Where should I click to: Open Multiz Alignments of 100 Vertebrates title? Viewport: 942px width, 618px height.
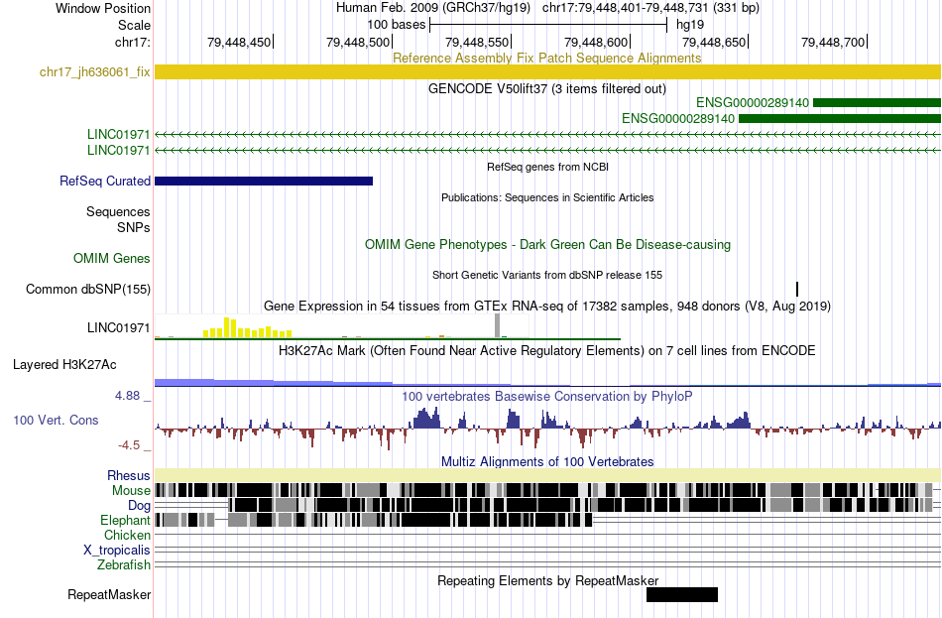coord(547,461)
